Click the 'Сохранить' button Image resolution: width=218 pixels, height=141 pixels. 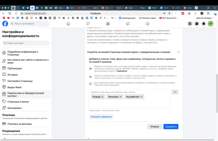tap(171, 127)
